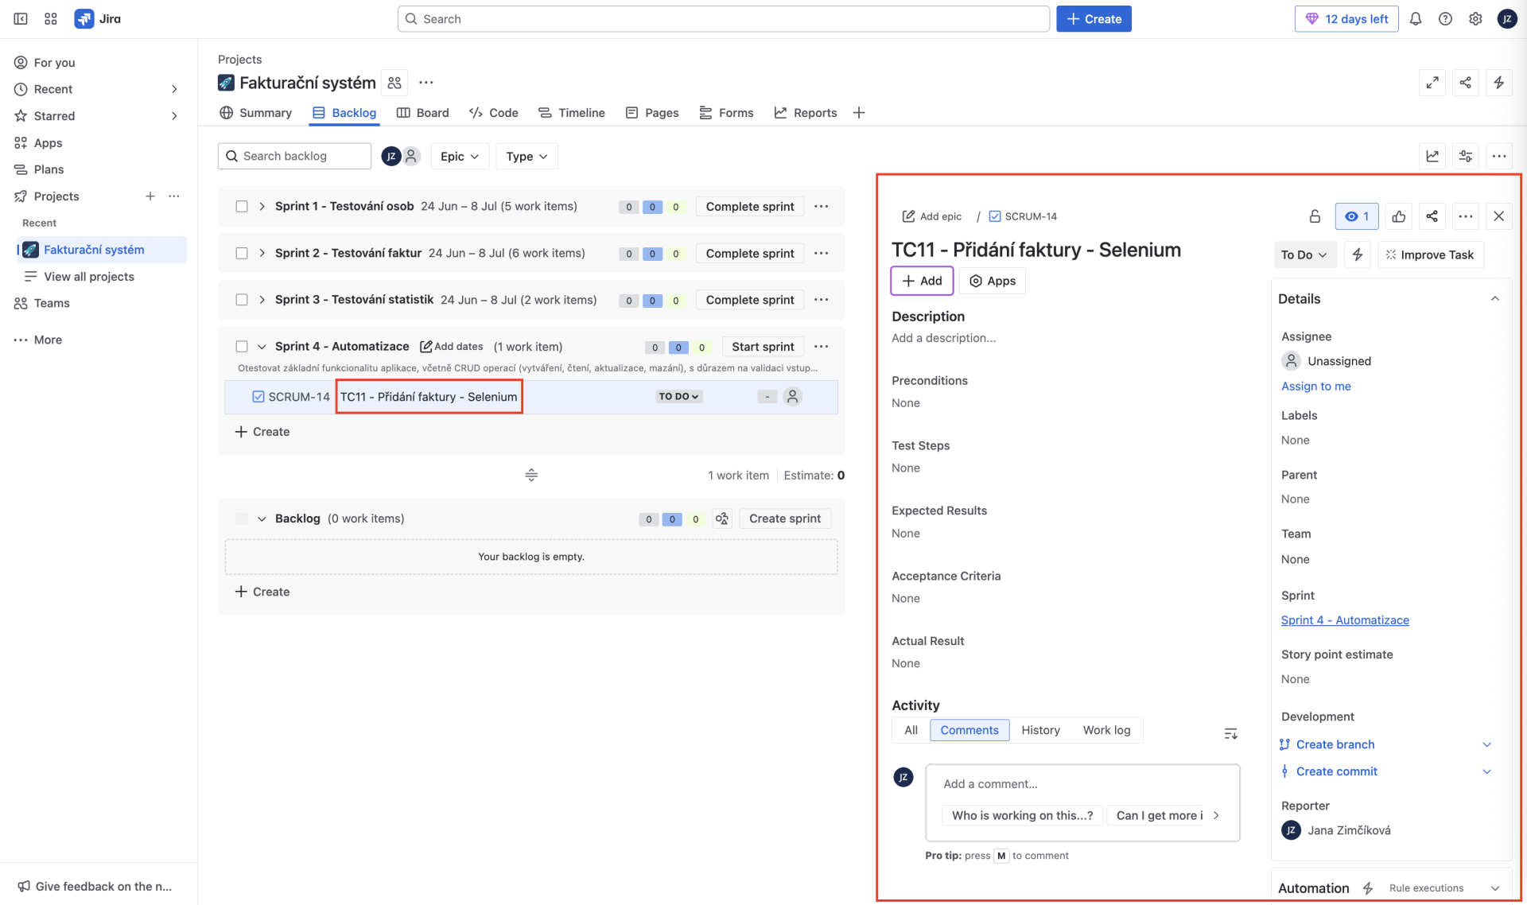Image resolution: width=1527 pixels, height=905 pixels.
Task: Collapse the Backlog section
Action: [262, 519]
